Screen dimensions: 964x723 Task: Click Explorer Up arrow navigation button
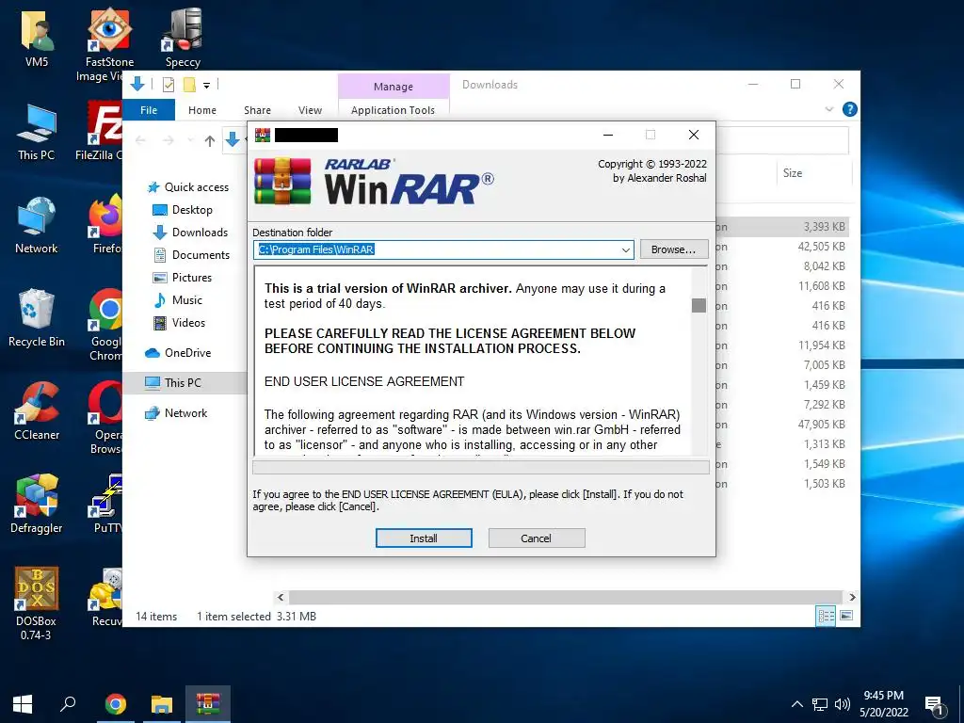point(210,141)
